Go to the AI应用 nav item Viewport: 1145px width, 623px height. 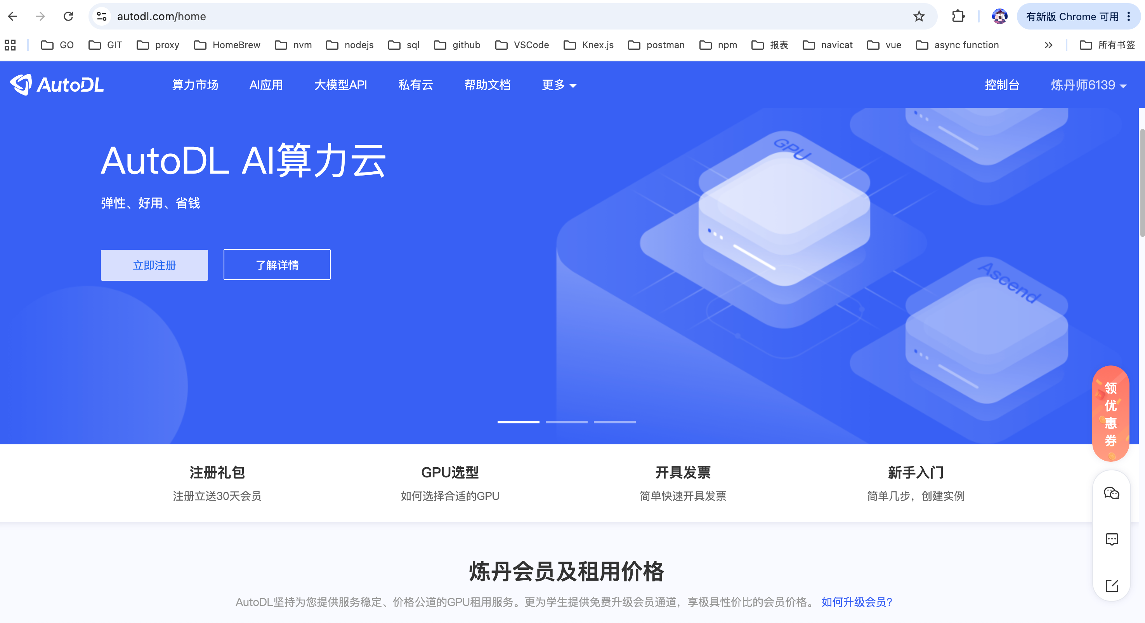coord(266,85)
